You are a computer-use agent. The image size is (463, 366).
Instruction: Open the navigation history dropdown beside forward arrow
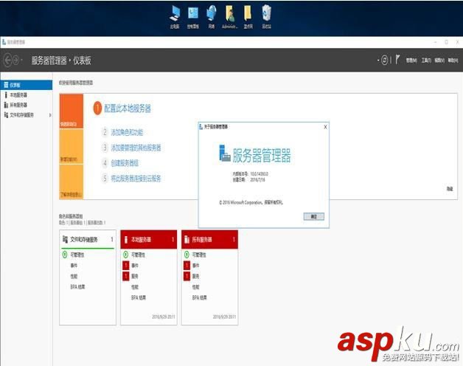point(22,61)
